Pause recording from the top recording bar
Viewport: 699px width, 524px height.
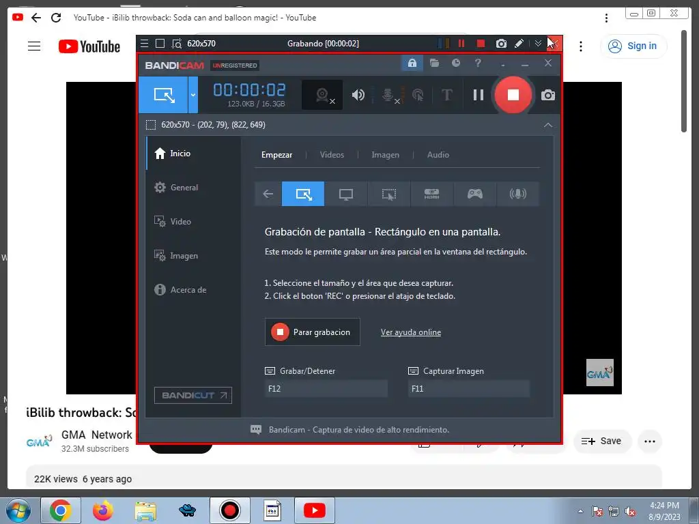click(461, 43)
